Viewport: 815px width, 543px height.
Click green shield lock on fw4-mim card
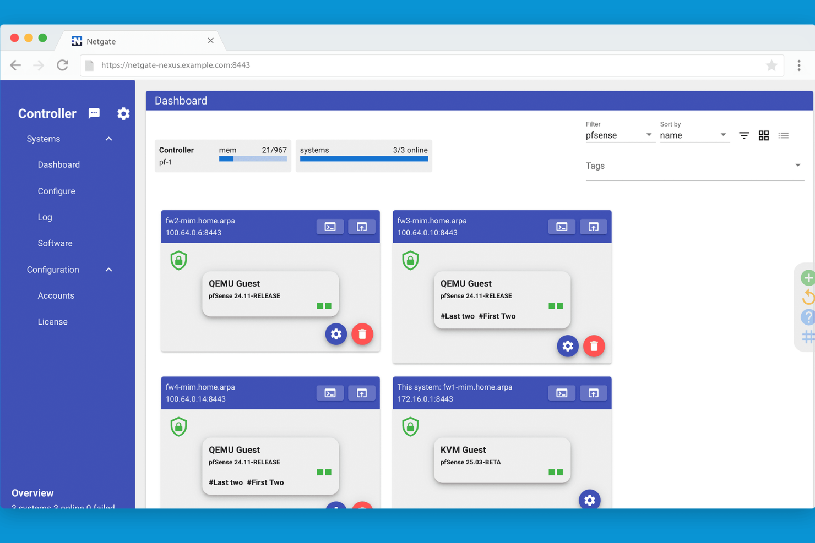point(179,426)
